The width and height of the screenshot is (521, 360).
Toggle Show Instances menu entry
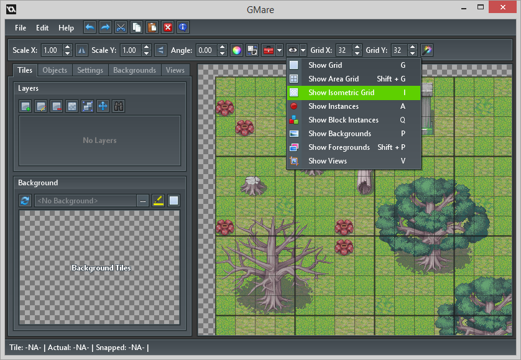(x=354, y=106)
